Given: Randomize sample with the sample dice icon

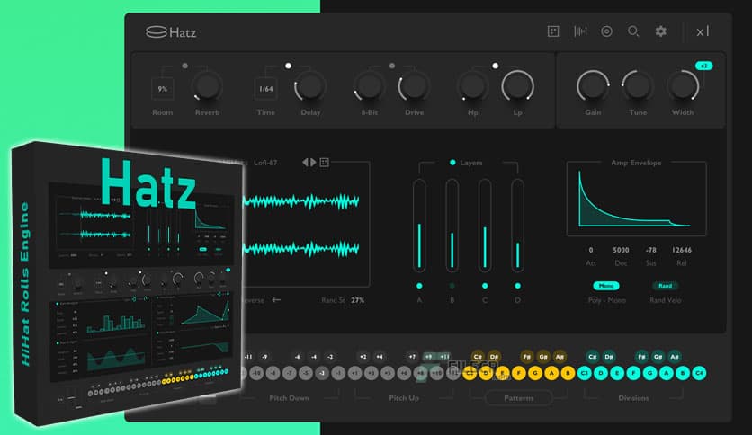Looking at the screenshot, I should 324,163.
